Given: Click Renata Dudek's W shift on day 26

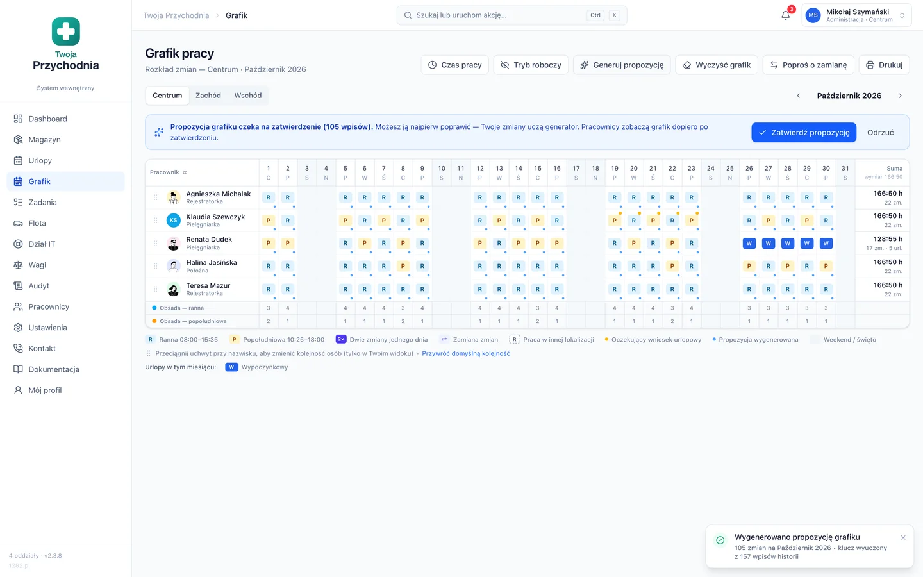Looking at the screenshot, I should (x=749, y=244).
